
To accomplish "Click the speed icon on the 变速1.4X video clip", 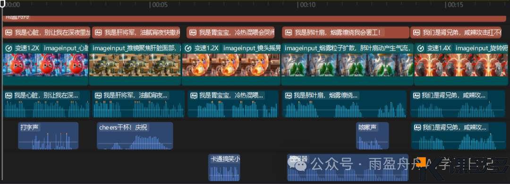I will tap(420, 49).
